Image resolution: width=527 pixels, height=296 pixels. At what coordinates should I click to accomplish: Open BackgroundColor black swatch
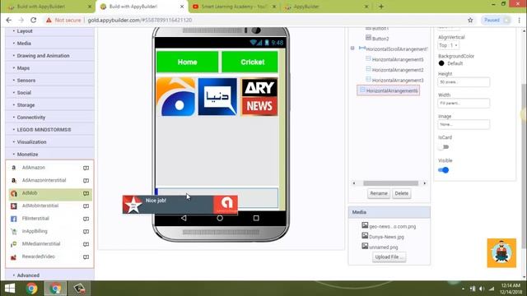pyautogui.click(x=441, y=63)
